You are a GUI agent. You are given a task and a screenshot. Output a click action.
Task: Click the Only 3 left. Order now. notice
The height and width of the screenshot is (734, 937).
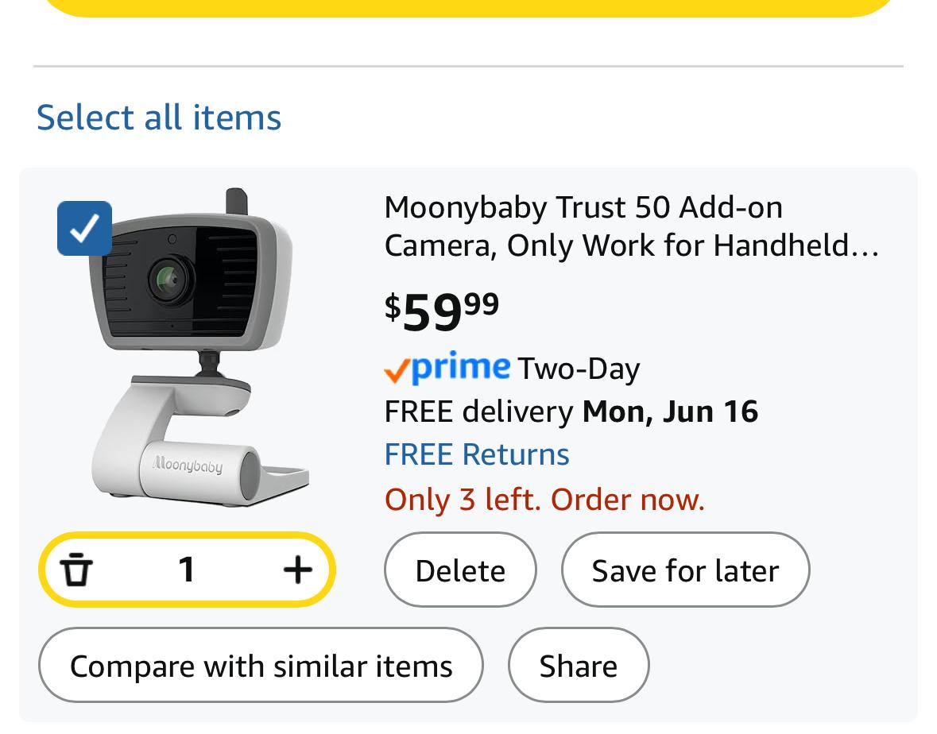pos(544,500)
